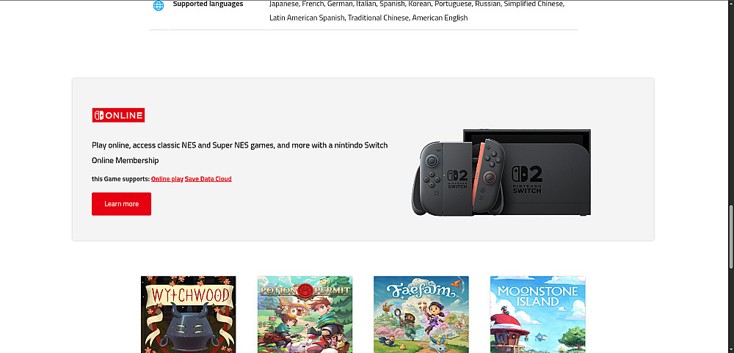The height and width of the screenshot is (353, 734).
Task: Open the Online play link
Action: pyautogui.click(x=167, y=179)
